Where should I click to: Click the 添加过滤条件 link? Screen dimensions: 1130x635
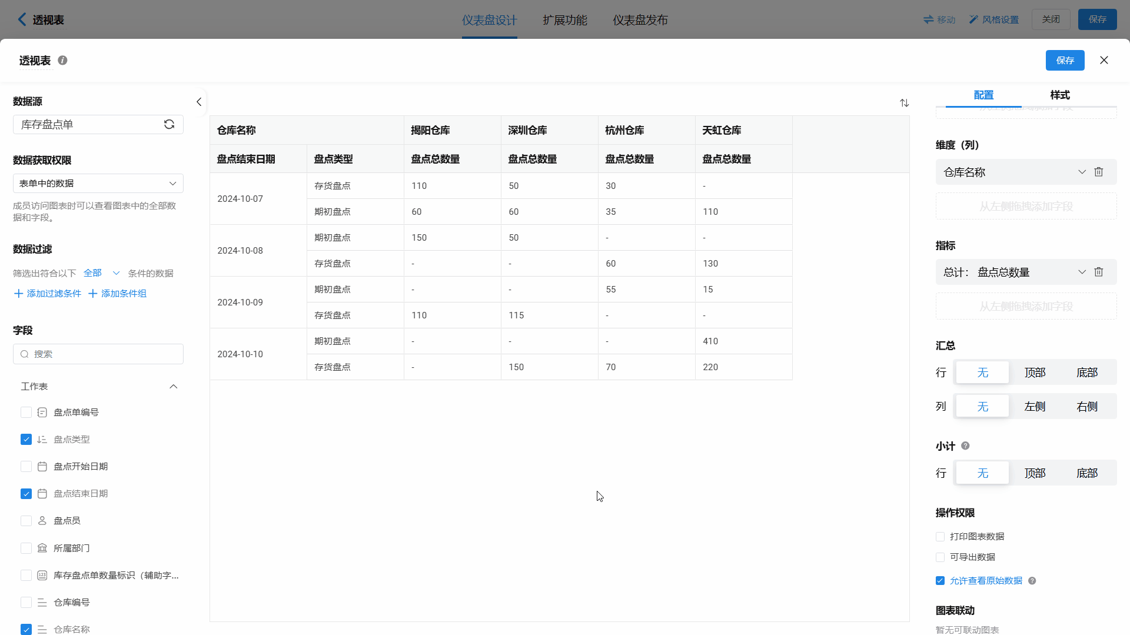[x=48, y=294]
